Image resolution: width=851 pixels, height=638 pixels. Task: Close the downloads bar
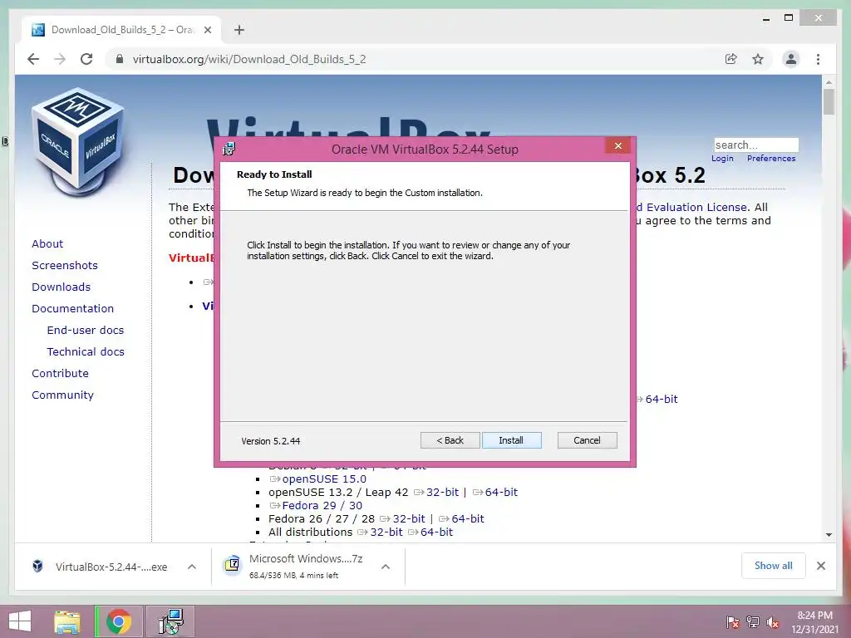coord(820,566)
